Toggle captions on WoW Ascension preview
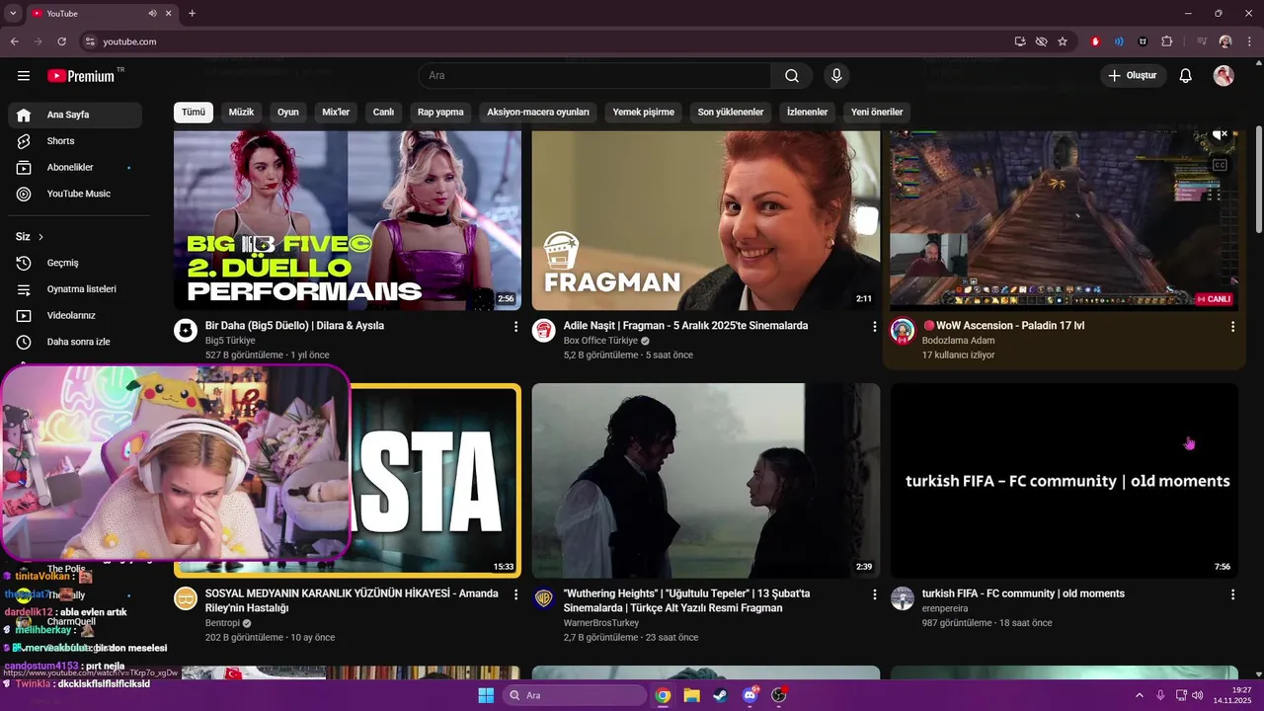The height and width of the screenshot is (711, 1264). coord(1220,165)
